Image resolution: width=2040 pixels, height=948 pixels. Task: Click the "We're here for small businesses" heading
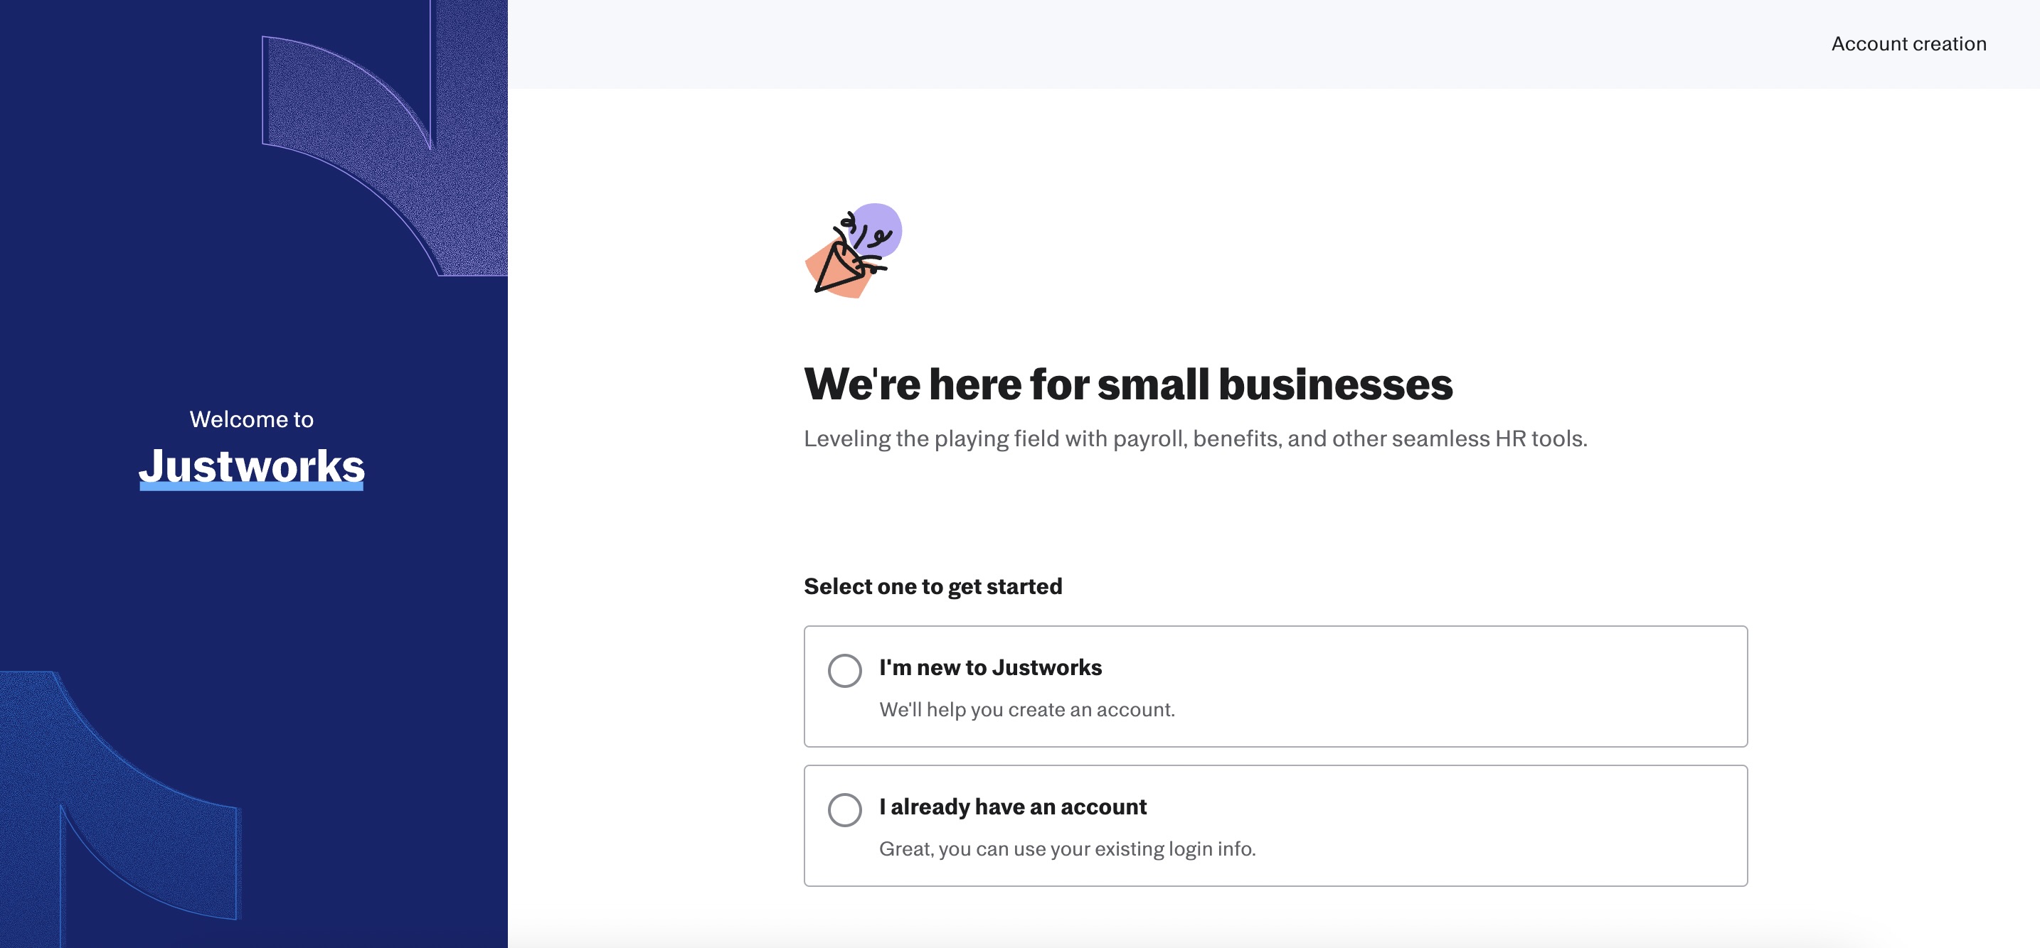(x=1127, y=384)
